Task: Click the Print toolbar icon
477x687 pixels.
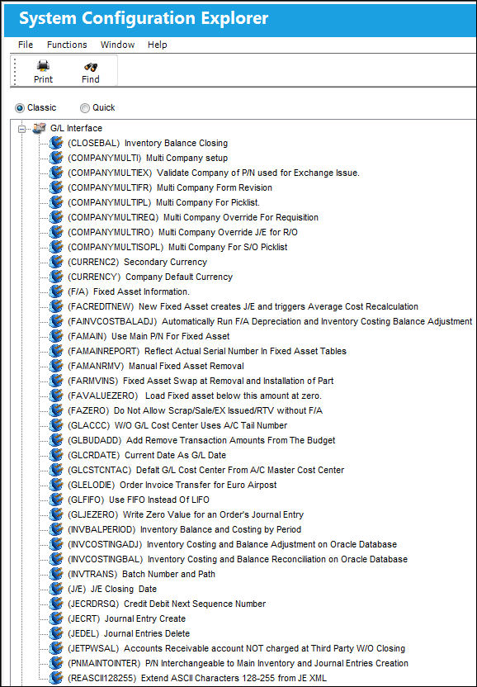Action: coord(43,66)
